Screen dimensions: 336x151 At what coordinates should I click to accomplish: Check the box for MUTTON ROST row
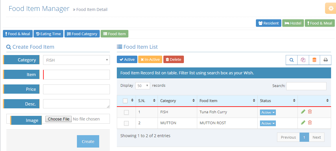[126, 123]
